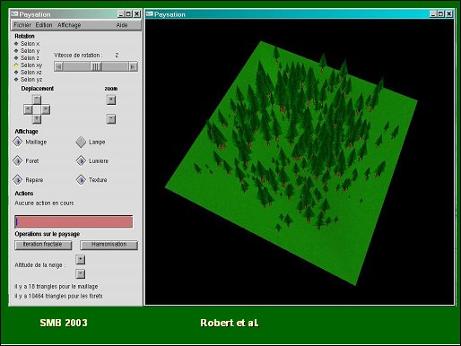Zoom out with the zoom minus button
Screen dimensions: 461x346
click(111, 119)
